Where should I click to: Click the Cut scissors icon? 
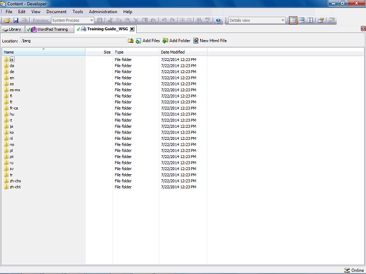coord(110,21)
